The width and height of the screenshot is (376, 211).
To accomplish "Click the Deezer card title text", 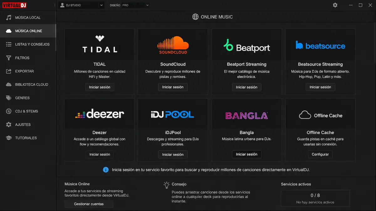I will tap(100, 133).
